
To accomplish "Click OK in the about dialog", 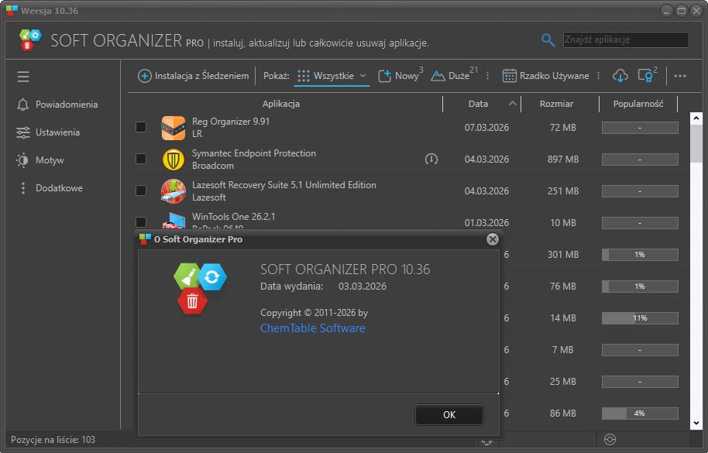I will click(449, 414).
